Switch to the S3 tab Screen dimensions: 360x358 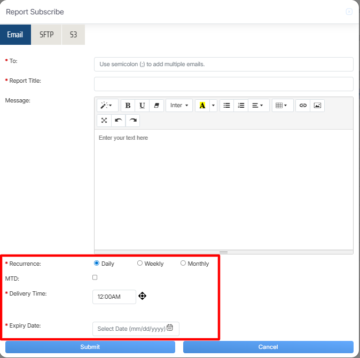[x=73, y=35]
